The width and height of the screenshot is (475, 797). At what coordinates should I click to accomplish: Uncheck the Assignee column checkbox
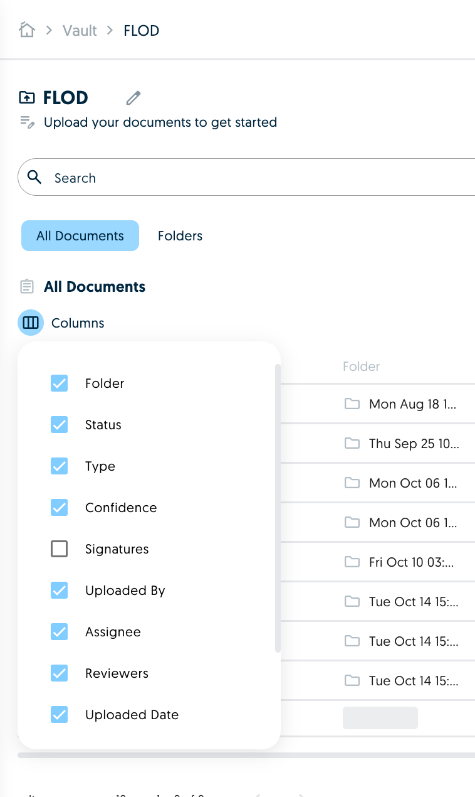click(59, 632)
